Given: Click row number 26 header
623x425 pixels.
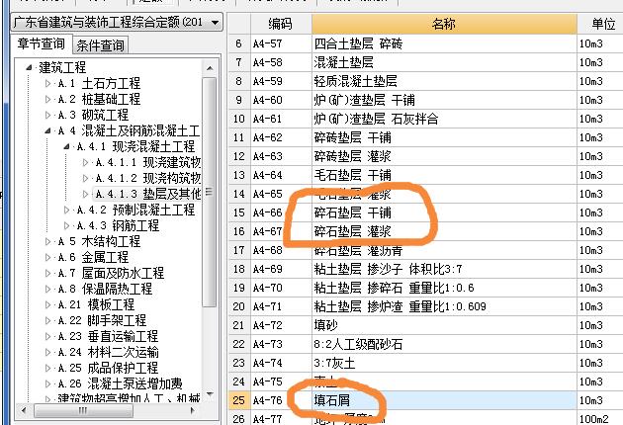Looking at the screenshot, I should tap(239, 418).
